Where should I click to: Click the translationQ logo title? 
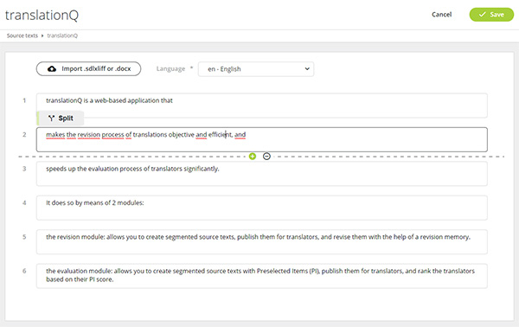coord(42,16)
